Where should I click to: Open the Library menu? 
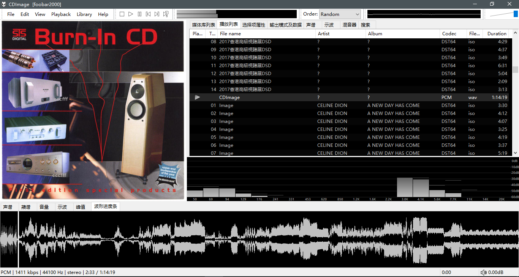pyautogui.click(x=84, y=14)
